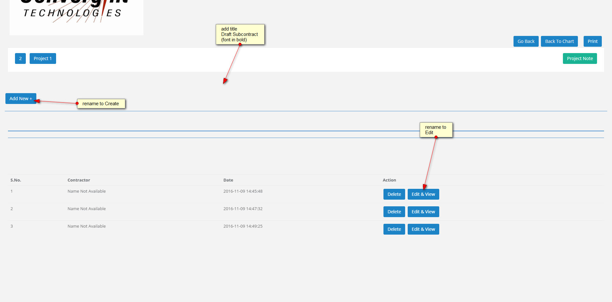Screen dimensions: 612x302
Task: Click Name Not Available in row 3
Action: (87, 226)
